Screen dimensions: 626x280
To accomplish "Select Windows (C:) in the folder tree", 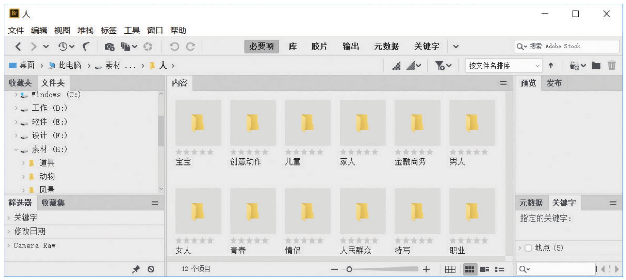I will (x=56, y=95).
